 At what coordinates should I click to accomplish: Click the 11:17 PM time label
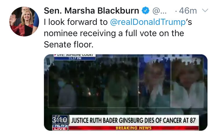click(x=75, y=58)
